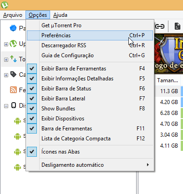Screen dimensions: 183x194
Task: Choose Get µTorrent Pro
Action: coord(90,25)
